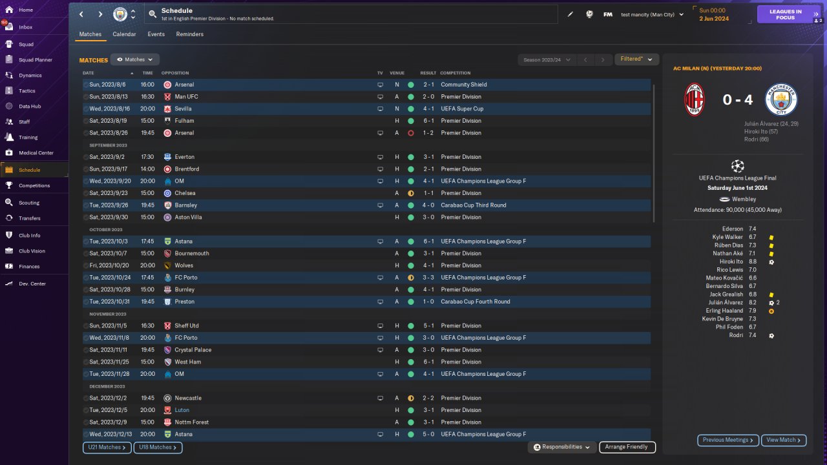
Task: Click the next season arrow
Action: coord(603,60)
